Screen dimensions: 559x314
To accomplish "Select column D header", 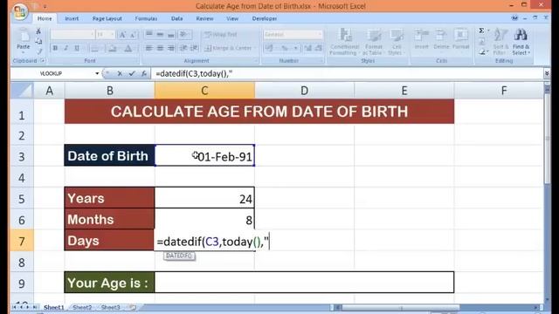I will 305,91.
